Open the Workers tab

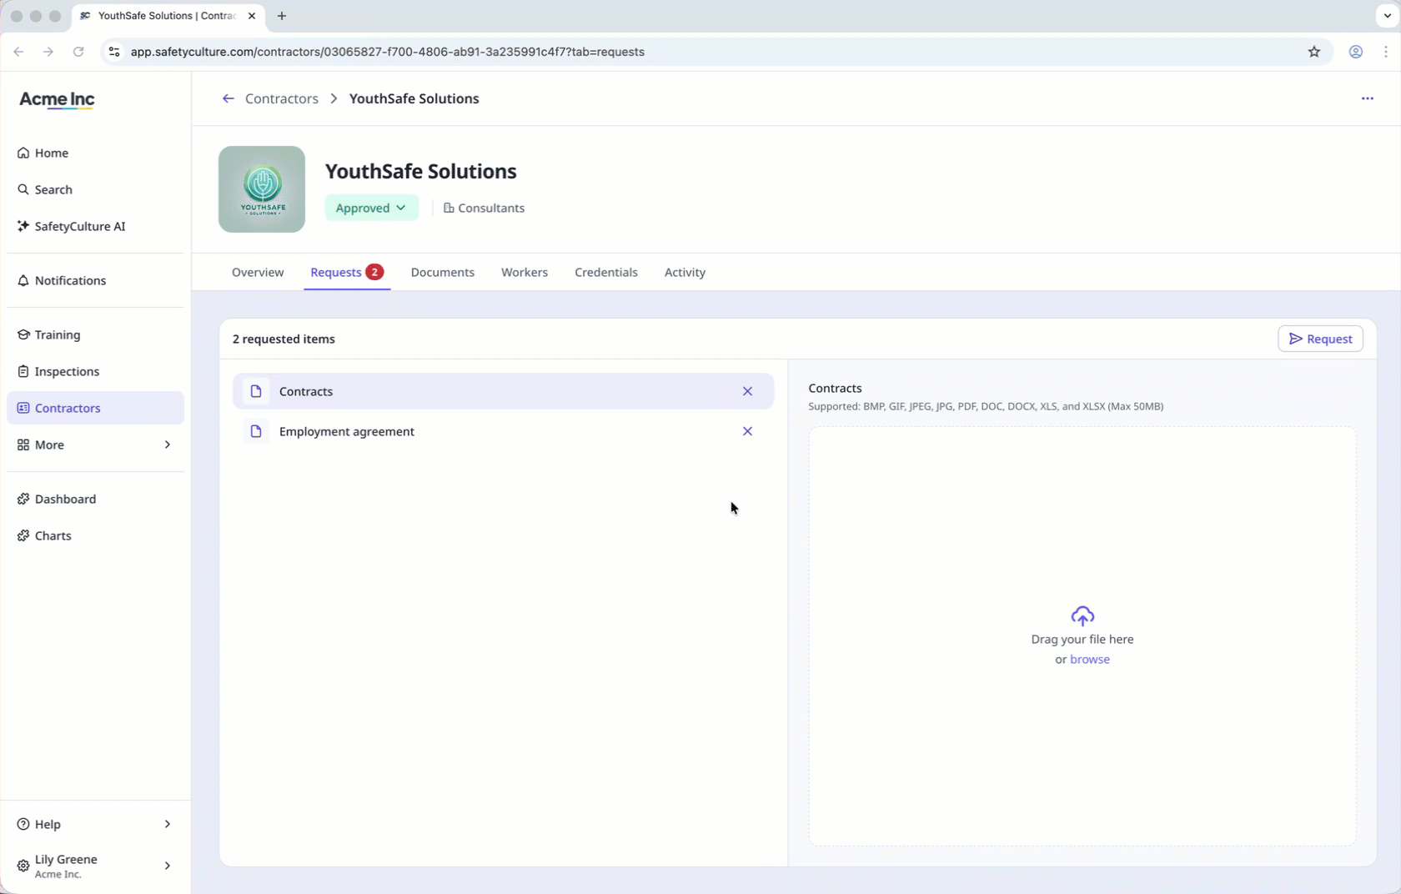coord(525,273)
